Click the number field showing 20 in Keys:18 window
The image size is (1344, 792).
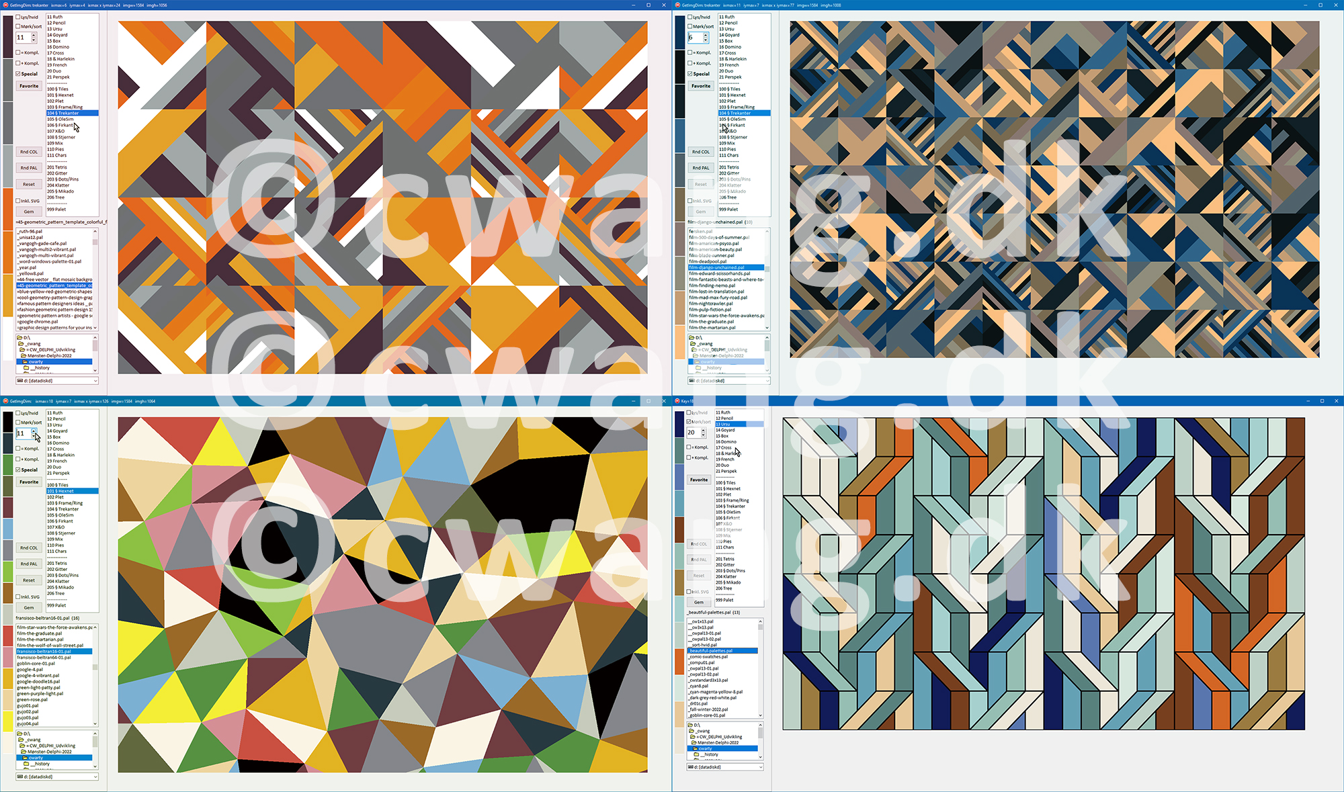click(x=694, y=433)
